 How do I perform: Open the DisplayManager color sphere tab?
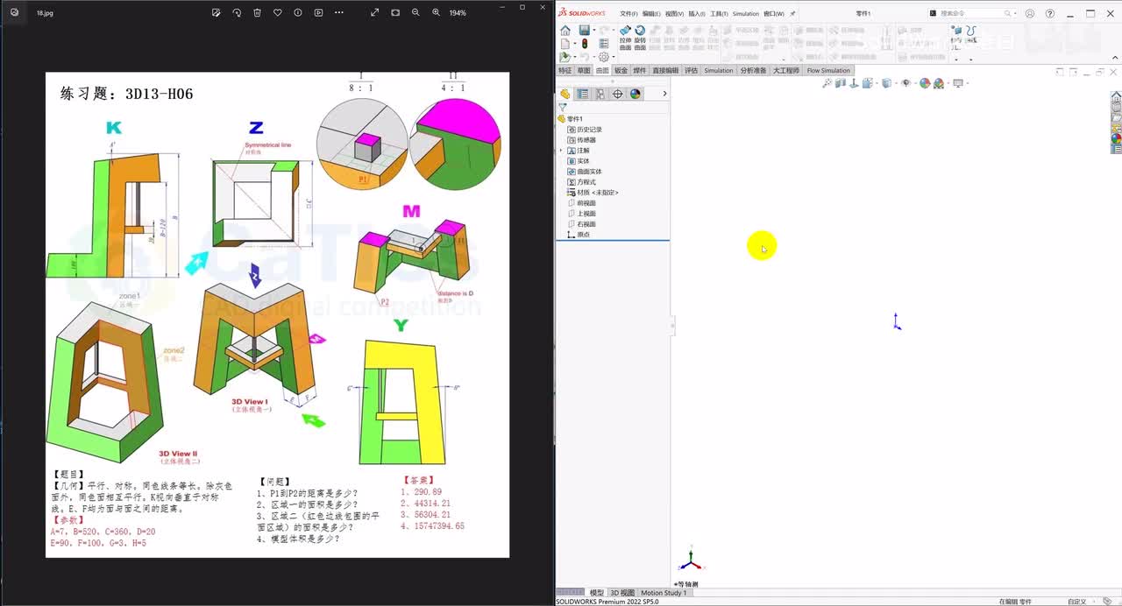pos(635,94)
